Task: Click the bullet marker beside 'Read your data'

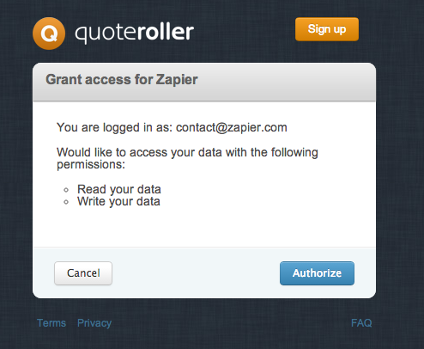Action: click(x=66, y=190)
